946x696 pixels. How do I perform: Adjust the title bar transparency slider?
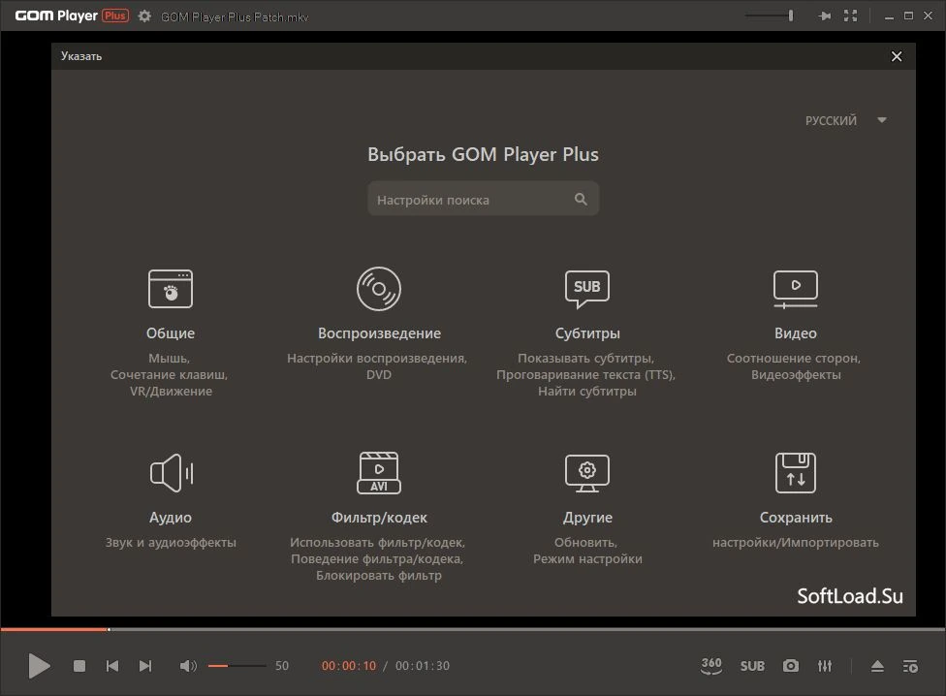(770, 16)
